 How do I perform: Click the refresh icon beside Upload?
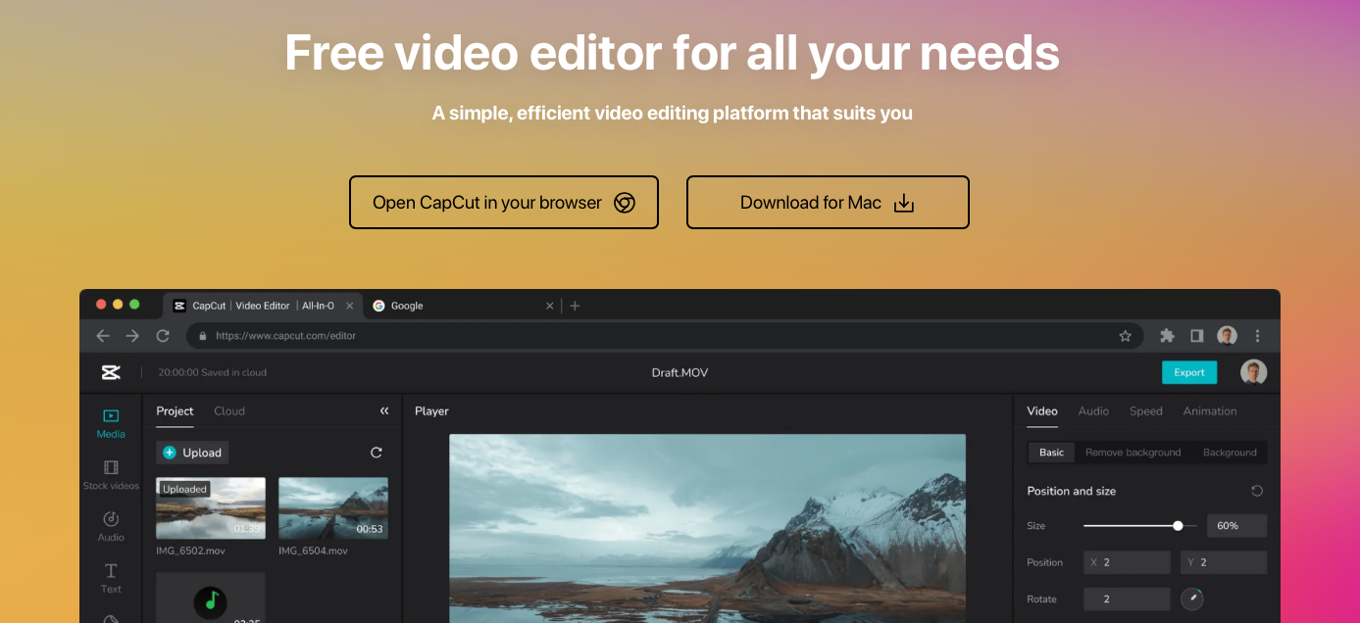click(376, 453)
